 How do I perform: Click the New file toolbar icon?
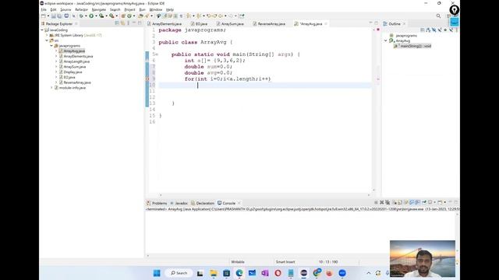pyautogui.click(x=44, y=16)
